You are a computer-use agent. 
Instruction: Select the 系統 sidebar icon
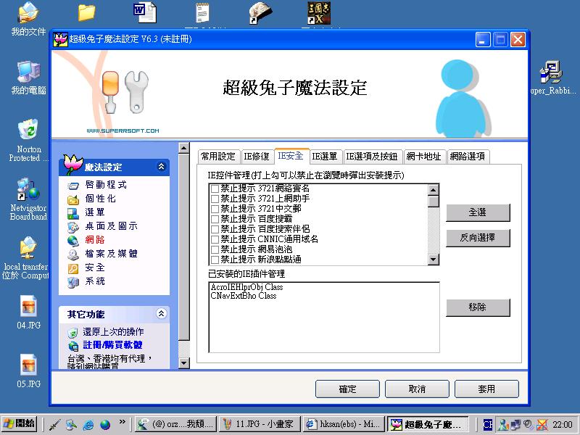pyautogui.click(x=73, y=282)
